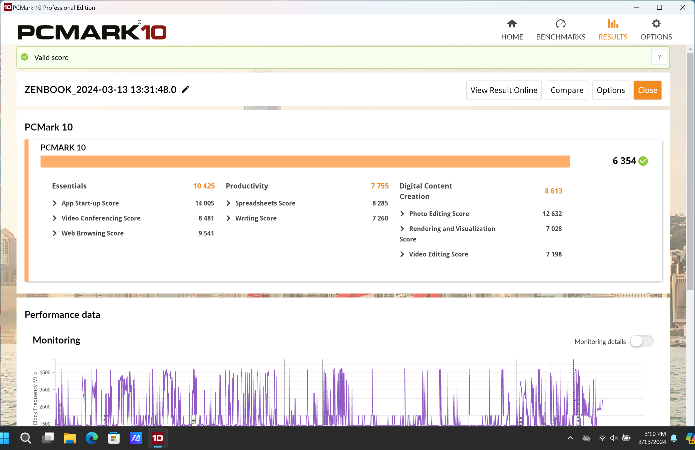The width and height of the screenshot is (695, 450).
Task: Expand Video Conferencing Score details
Action: 55,218
